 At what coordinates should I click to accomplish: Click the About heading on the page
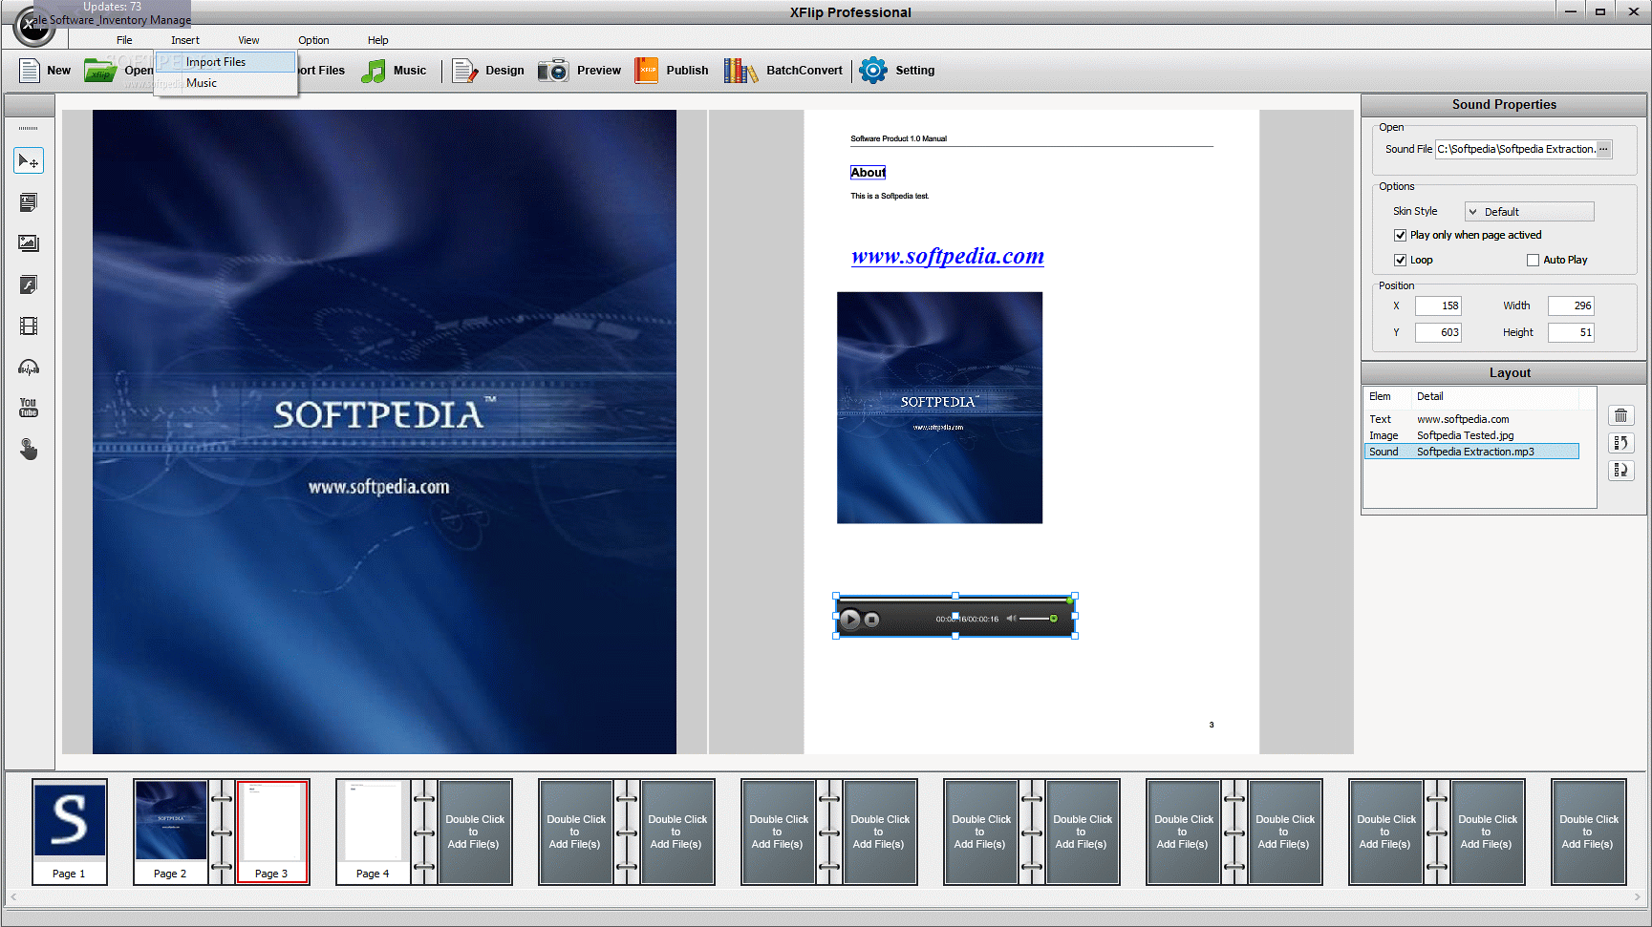click(x=868, y=173)
